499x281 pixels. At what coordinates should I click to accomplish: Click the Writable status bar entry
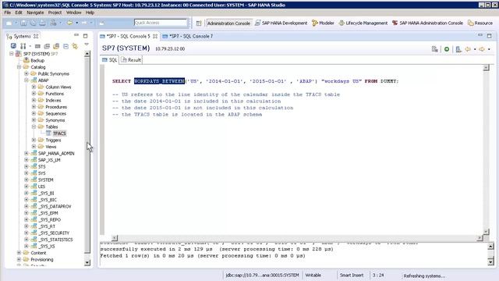pyautogui.click(x=313, y=276)
